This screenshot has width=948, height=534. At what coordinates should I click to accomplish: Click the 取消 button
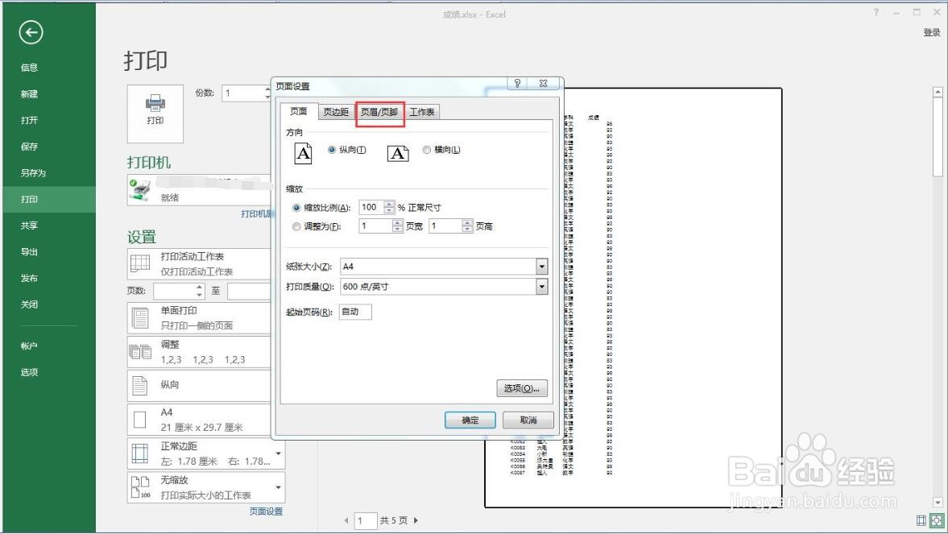point(528,420)
